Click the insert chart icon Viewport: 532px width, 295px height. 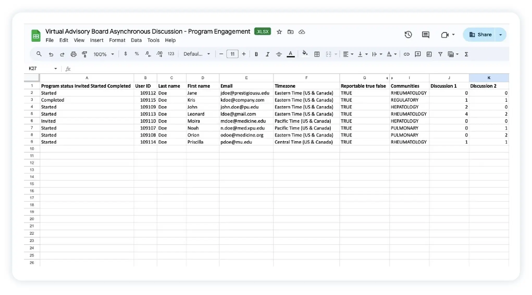[429, 54]
